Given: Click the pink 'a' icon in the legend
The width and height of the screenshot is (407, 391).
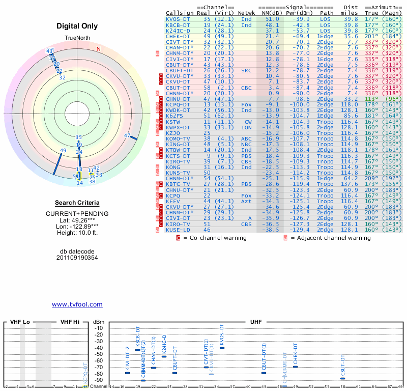Looking at the screenshot, I should click(x=285, y=238).
